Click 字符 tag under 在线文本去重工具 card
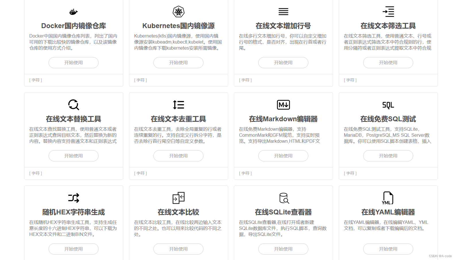The image size is (456, 260). point(141,173)
